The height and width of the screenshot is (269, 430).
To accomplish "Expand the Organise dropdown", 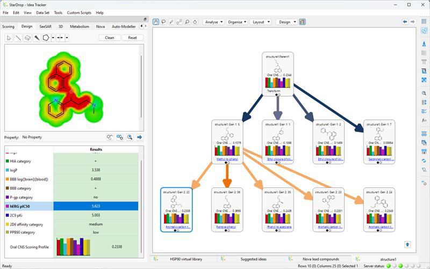I will tap(236, 22).
